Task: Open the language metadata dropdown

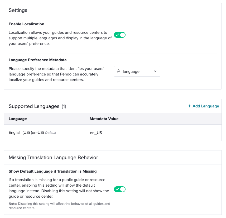Action: point(137,71)
